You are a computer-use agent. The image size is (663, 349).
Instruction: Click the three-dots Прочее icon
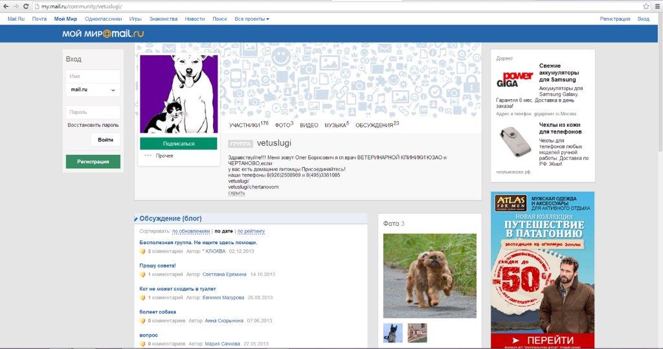pos(148,155)
